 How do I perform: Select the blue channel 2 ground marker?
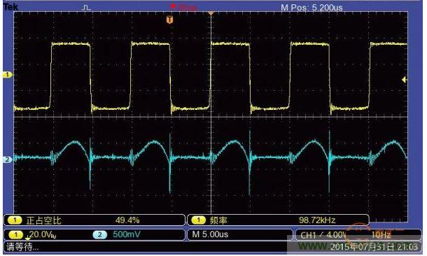click(x=8, y=159)
